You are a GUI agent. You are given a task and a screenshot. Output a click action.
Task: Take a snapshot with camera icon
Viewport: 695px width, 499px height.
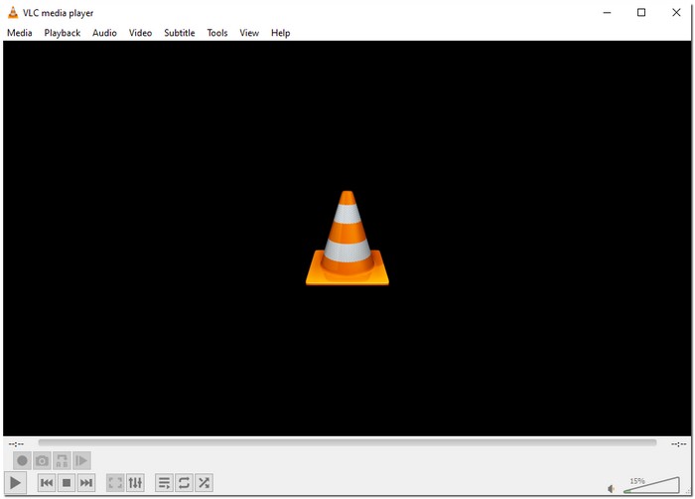42,461
